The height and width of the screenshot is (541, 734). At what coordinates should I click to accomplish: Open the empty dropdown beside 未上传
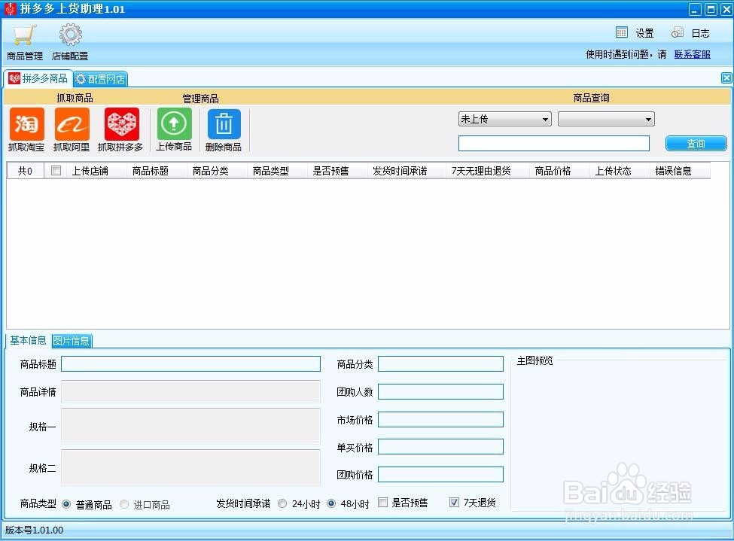pos(606,120)
